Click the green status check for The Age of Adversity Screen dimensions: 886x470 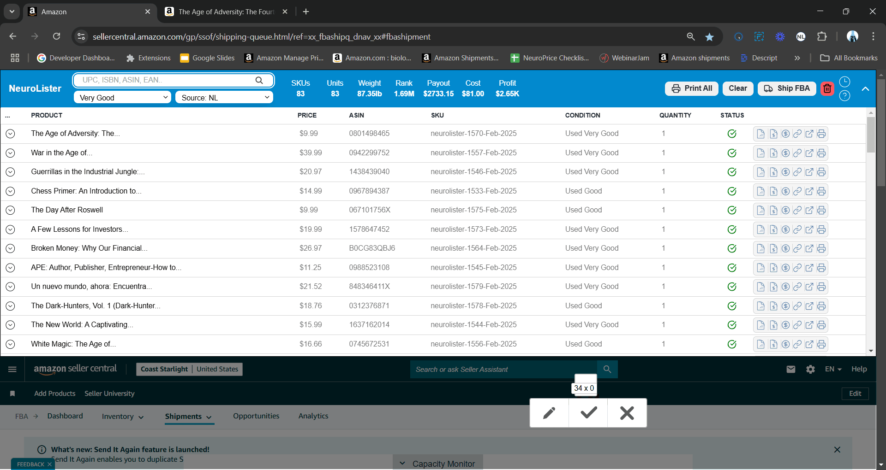(x=732, y=134)
